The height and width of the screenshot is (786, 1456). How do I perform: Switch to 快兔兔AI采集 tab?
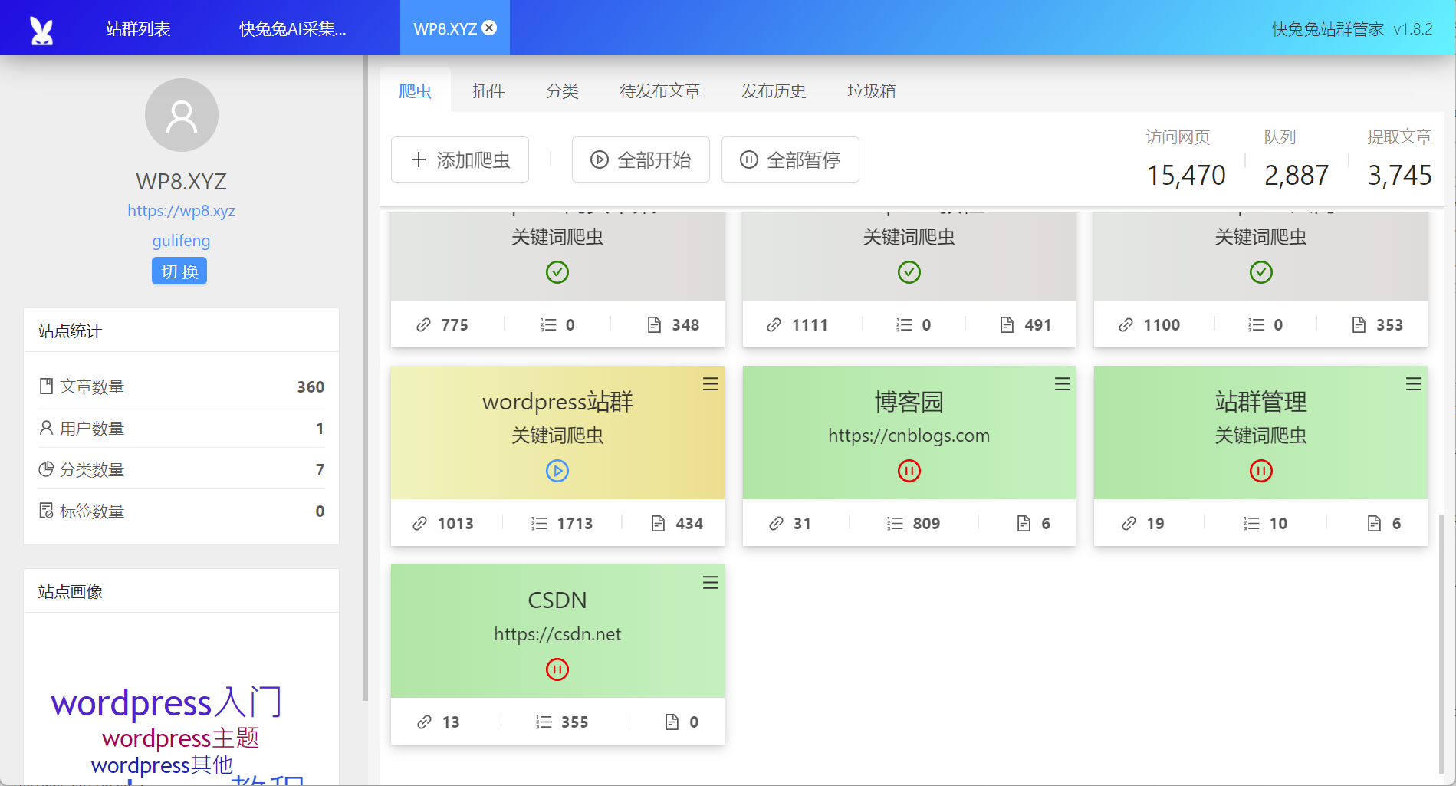[292, 28]
